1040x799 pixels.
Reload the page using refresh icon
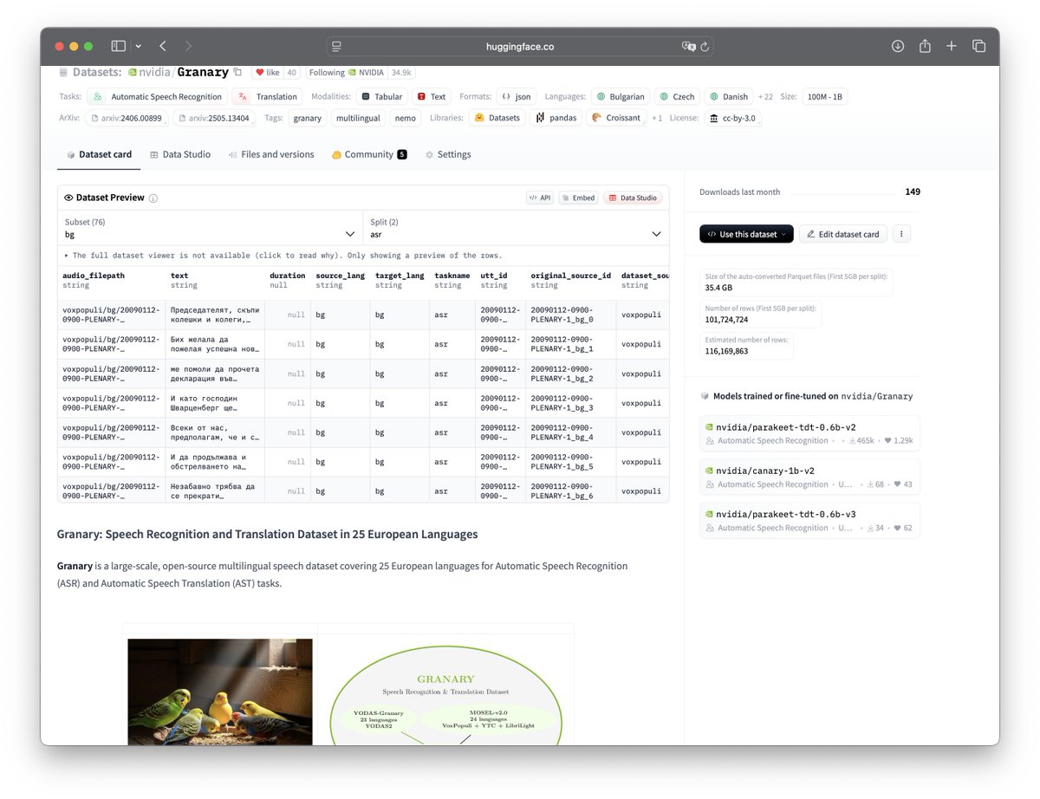tap(705, 47)
